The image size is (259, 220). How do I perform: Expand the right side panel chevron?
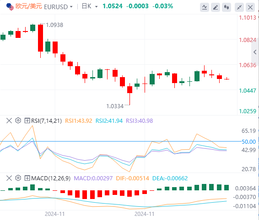(255, 52)
